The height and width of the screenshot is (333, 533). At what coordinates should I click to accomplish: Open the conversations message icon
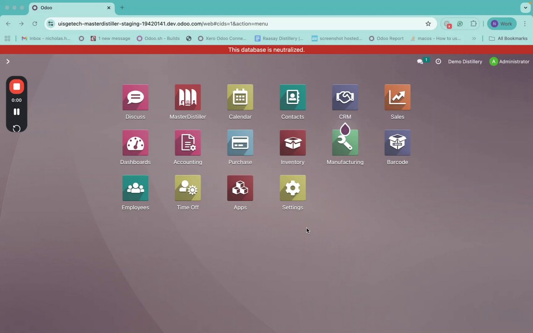(420, 62)
